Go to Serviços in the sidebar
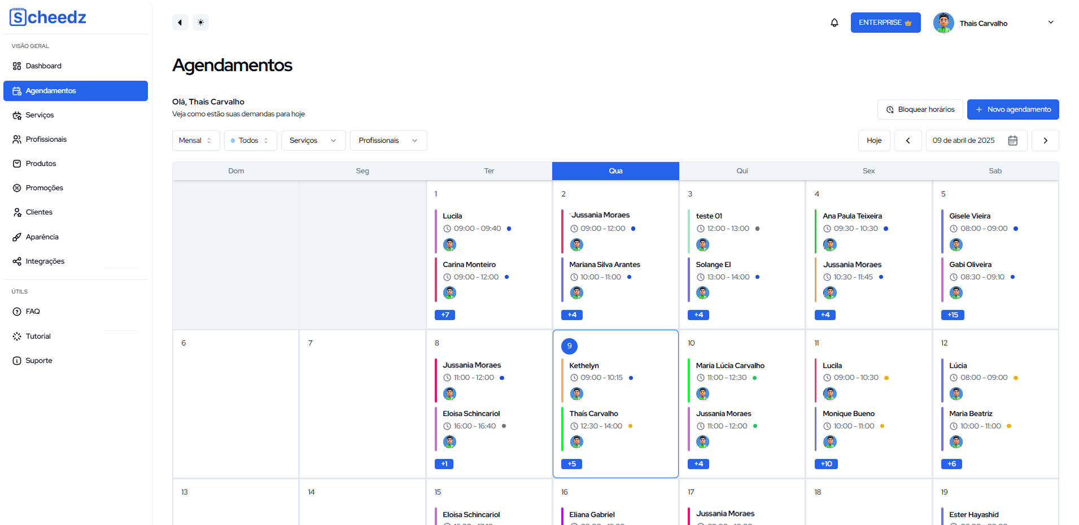1079x525 pixels. click(76, 115)
